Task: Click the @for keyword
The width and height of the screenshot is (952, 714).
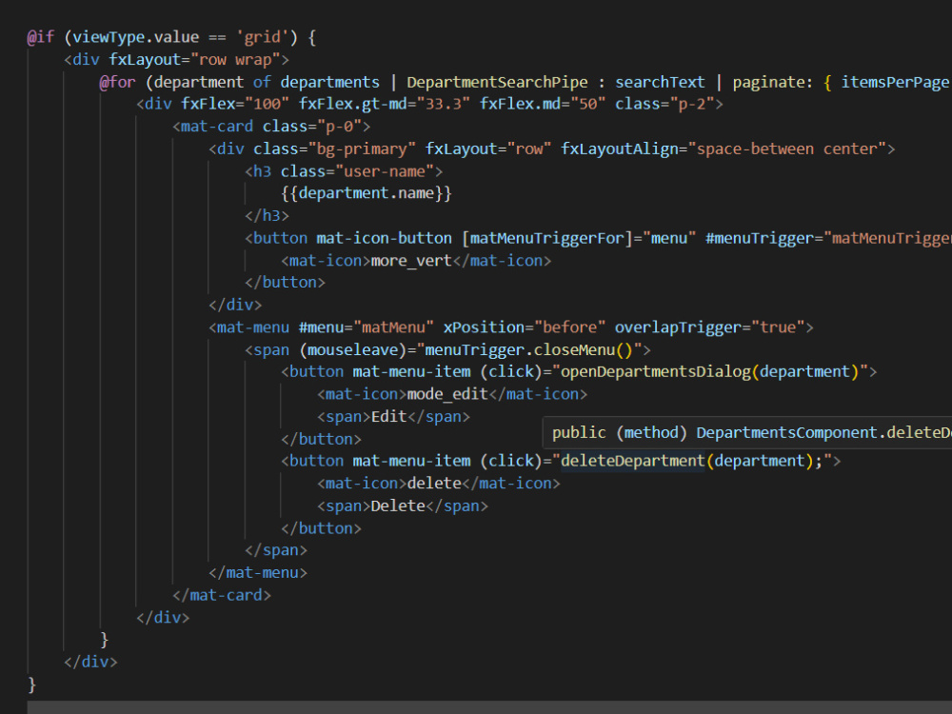Action: (117, 82)
